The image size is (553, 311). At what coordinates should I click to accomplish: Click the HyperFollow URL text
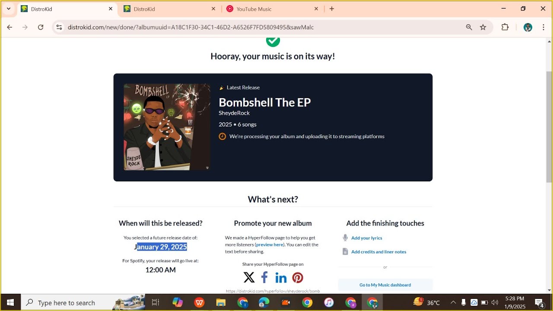point(273,291)
